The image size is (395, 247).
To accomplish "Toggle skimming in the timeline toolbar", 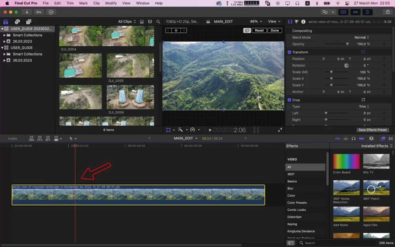I will [x=338, y=139].
